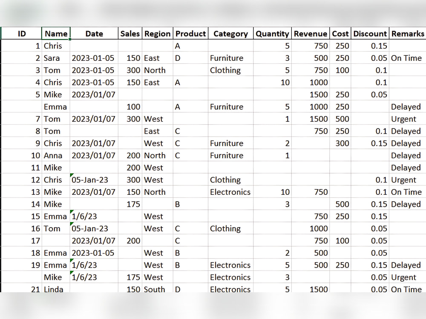Select 'Electronics' category in ID 13 row
The width and height of the screenshot is (426, 319).
point(230,192)
